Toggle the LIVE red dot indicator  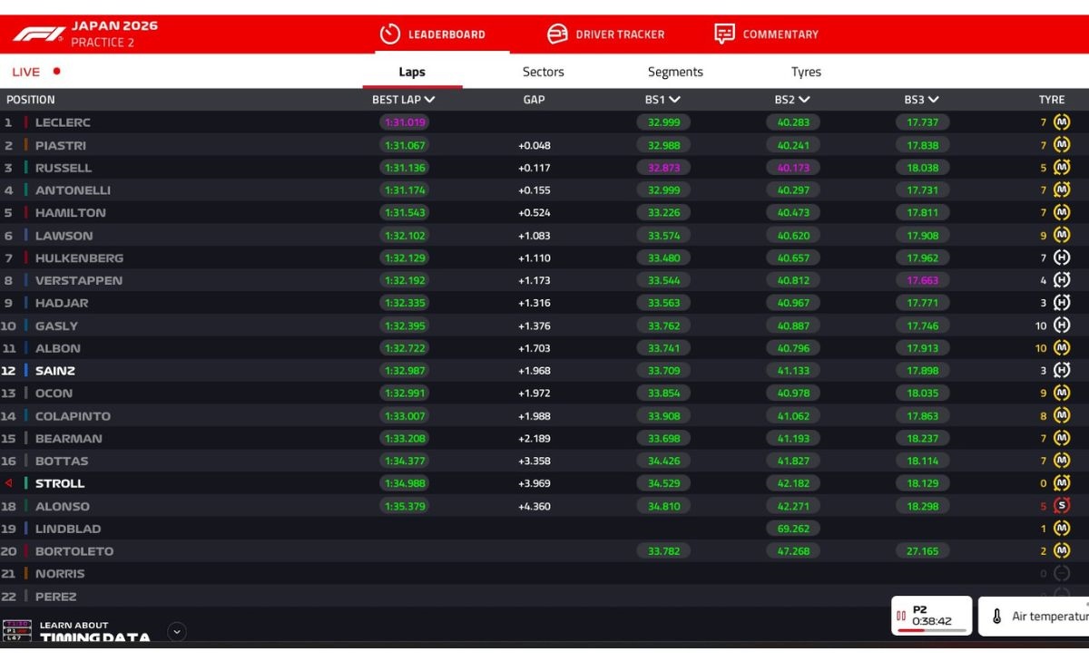(55, 71)
